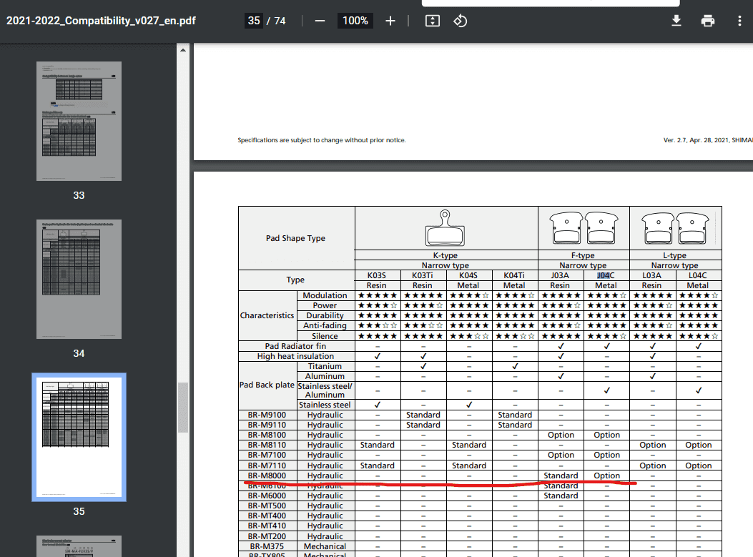Screen dimensions: 753x557
Task: Click the PDF filename title
Action: tap(101, 21)
